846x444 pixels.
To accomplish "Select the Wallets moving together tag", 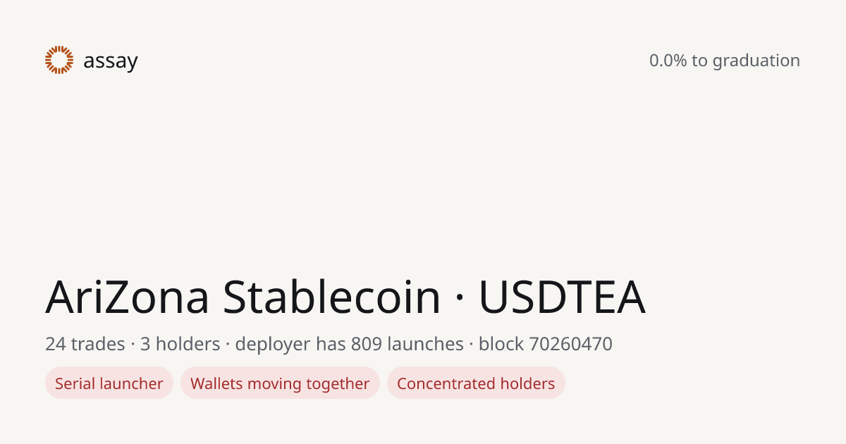I will click(x=280, y=383).
